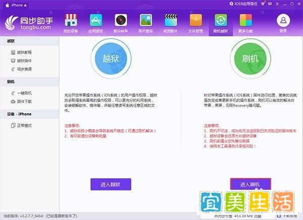Click the blue 越狱 circle

(111, 58)
